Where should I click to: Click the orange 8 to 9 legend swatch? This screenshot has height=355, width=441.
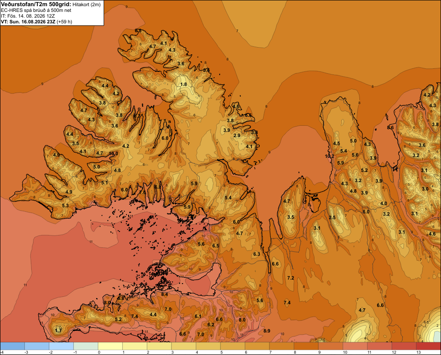[x=306, y=346]
